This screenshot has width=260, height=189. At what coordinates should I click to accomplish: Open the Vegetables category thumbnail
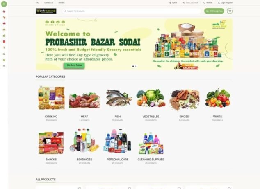(x=151, y=98)
